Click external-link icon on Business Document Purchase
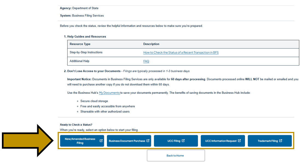This screenshot has width=300, height=162. [148, 141]
